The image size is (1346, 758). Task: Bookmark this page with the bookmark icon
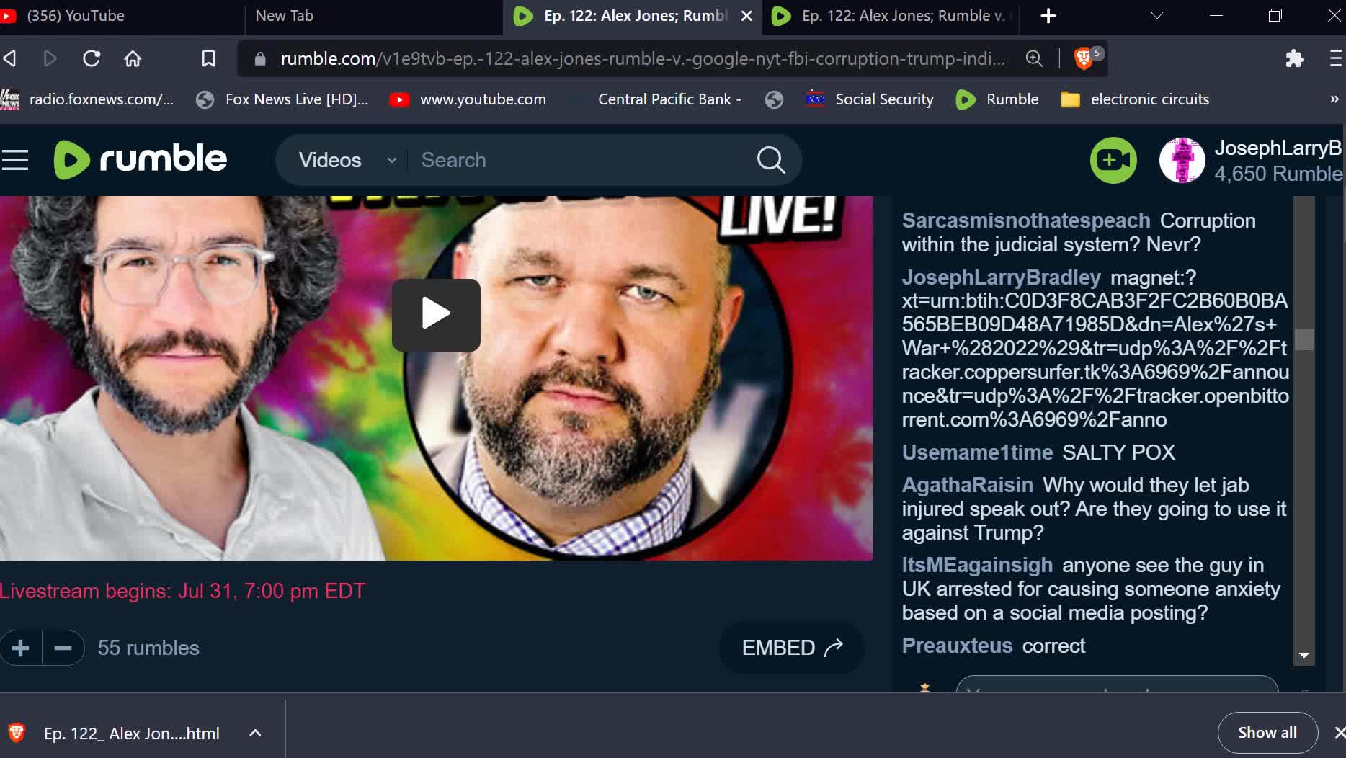[208, 58]
